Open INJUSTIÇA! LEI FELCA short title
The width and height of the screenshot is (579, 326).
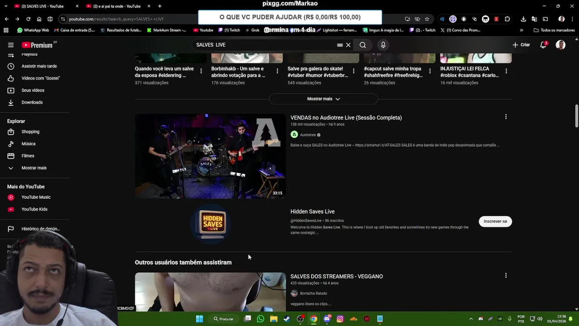point(470,72)
